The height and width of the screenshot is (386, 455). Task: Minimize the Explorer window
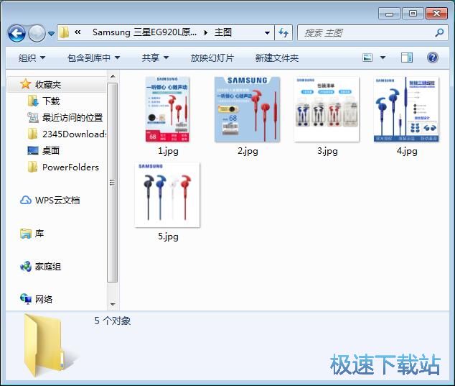coord(389,14)
